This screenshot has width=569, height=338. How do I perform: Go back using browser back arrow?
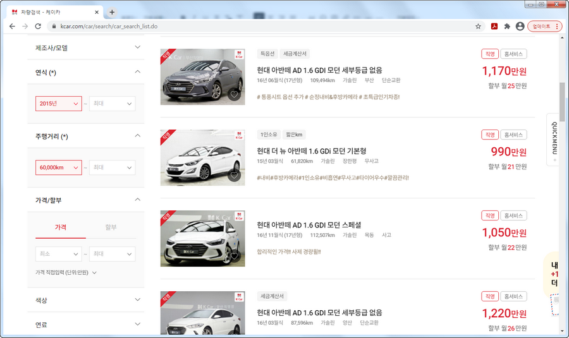click(x=13, y=26)
